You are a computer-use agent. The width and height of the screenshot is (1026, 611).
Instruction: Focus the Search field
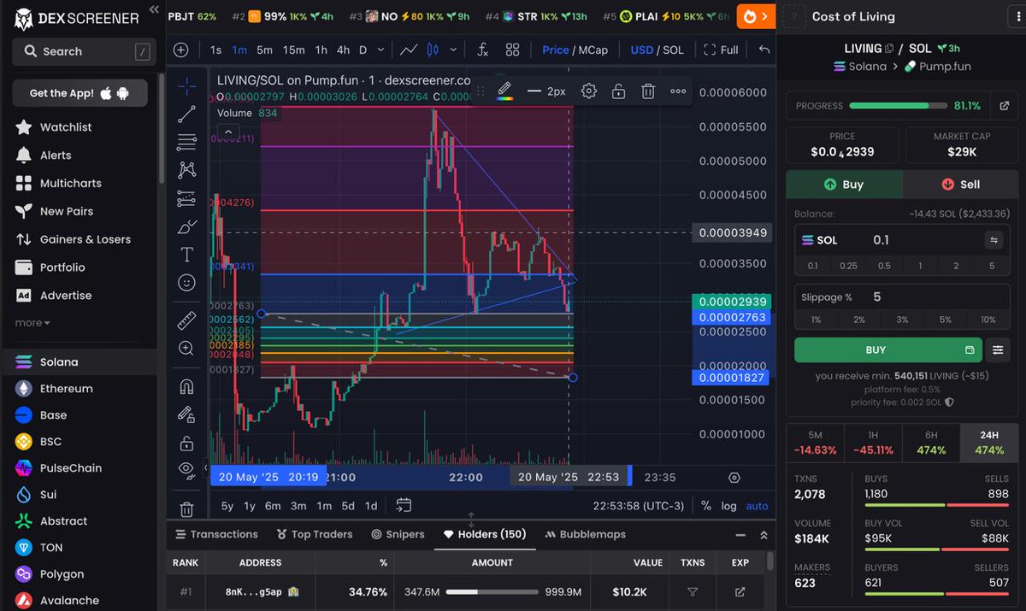pos(85,51)
